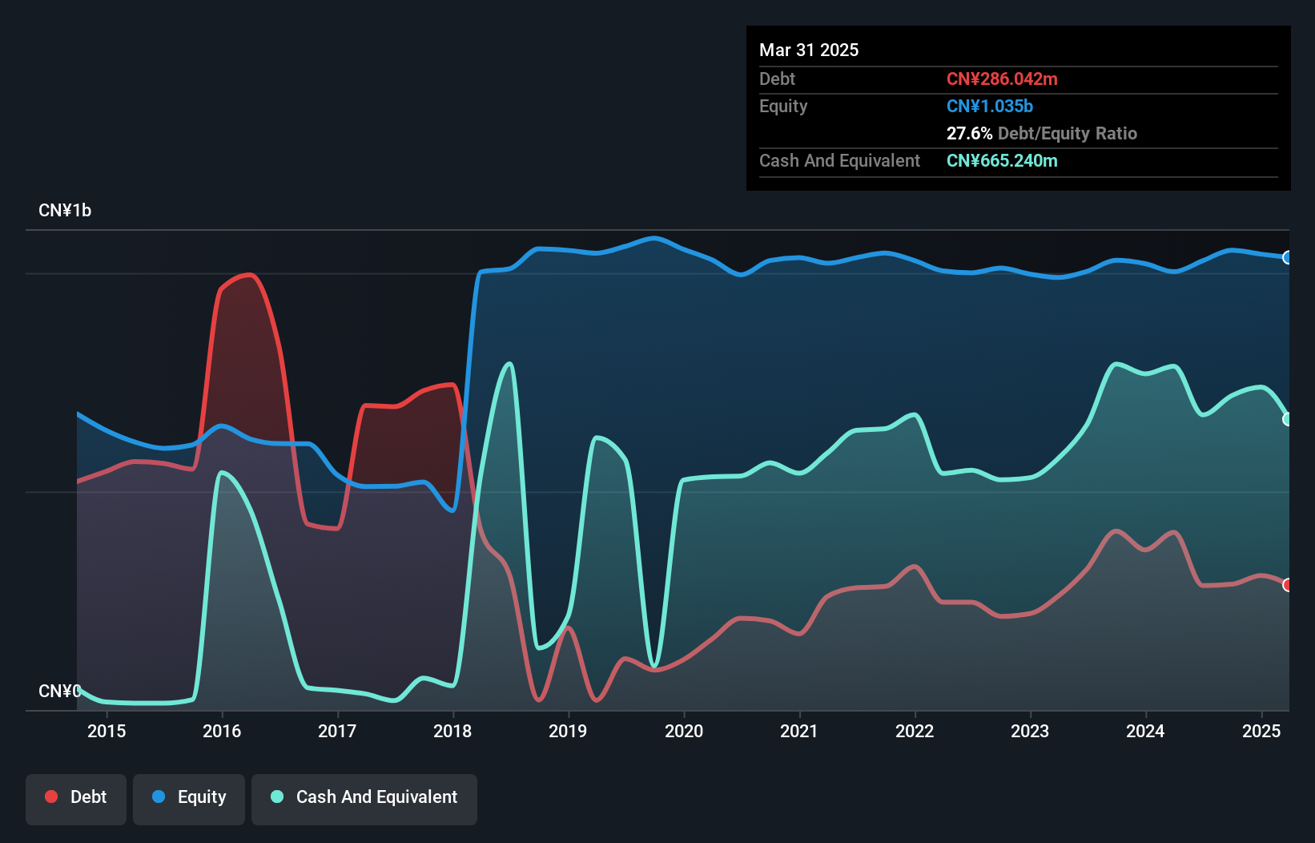Click the 2025 x-axis label
This screenshot has height=843, width=1315.
pos(1261,731)
